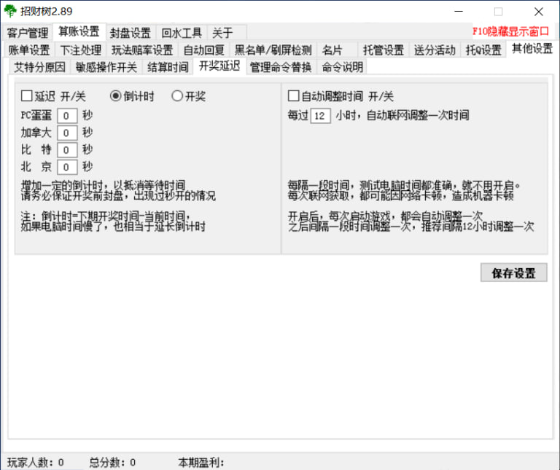
Task: Open the 关于 tab
Action: 223,33
